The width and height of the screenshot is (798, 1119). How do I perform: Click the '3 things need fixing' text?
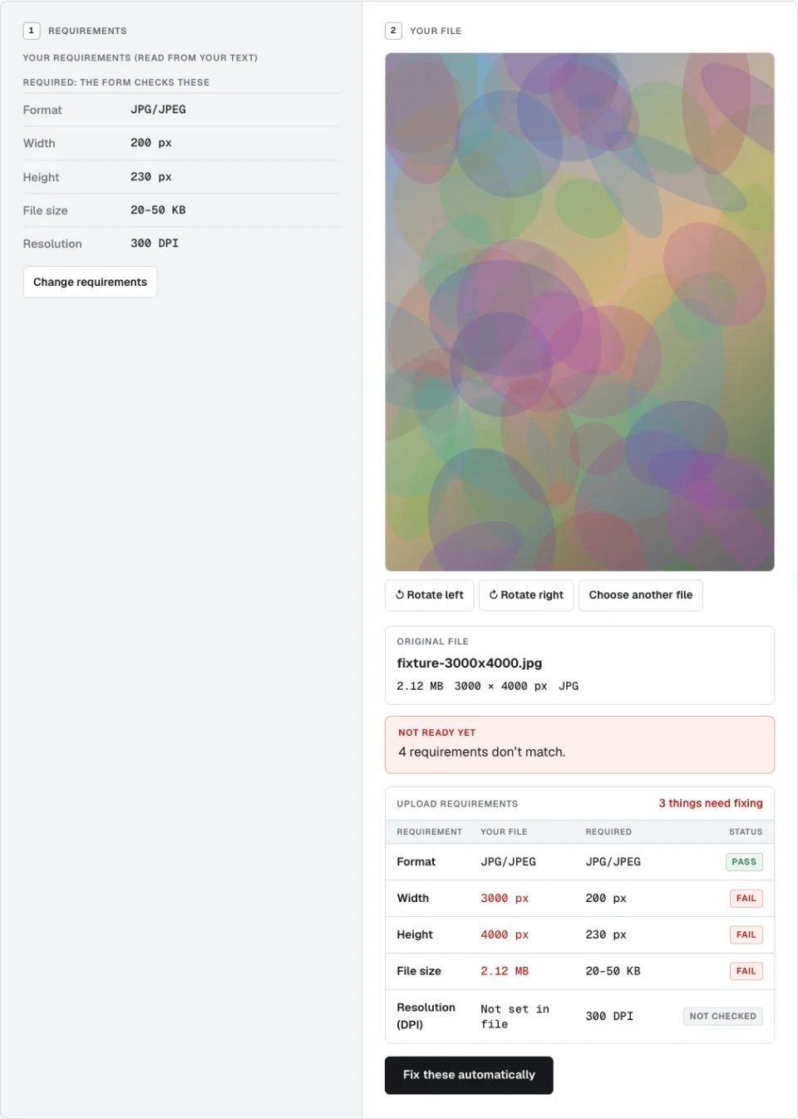[711, 803]
